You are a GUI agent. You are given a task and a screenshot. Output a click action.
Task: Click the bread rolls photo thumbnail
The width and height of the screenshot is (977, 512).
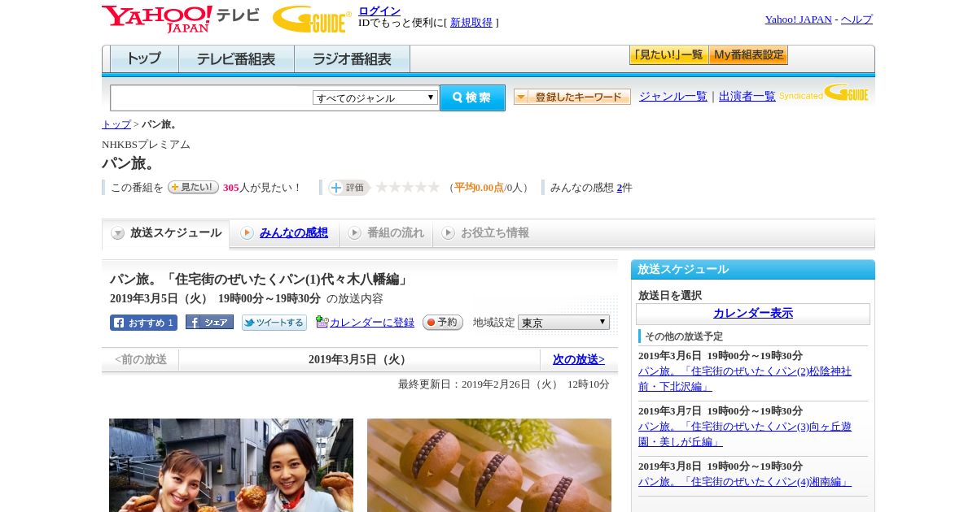point(489,465)
